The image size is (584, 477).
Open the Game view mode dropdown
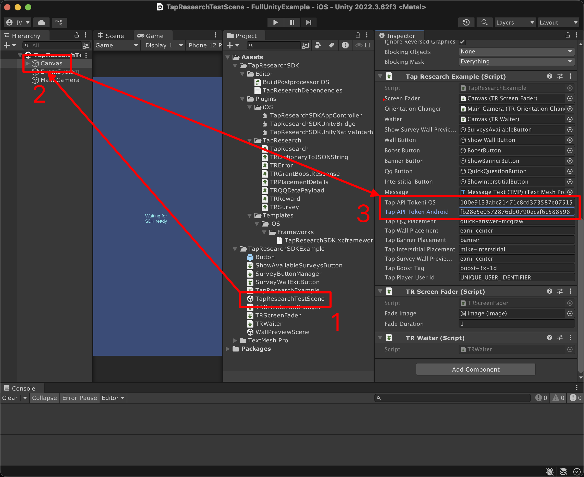[117, 45]
